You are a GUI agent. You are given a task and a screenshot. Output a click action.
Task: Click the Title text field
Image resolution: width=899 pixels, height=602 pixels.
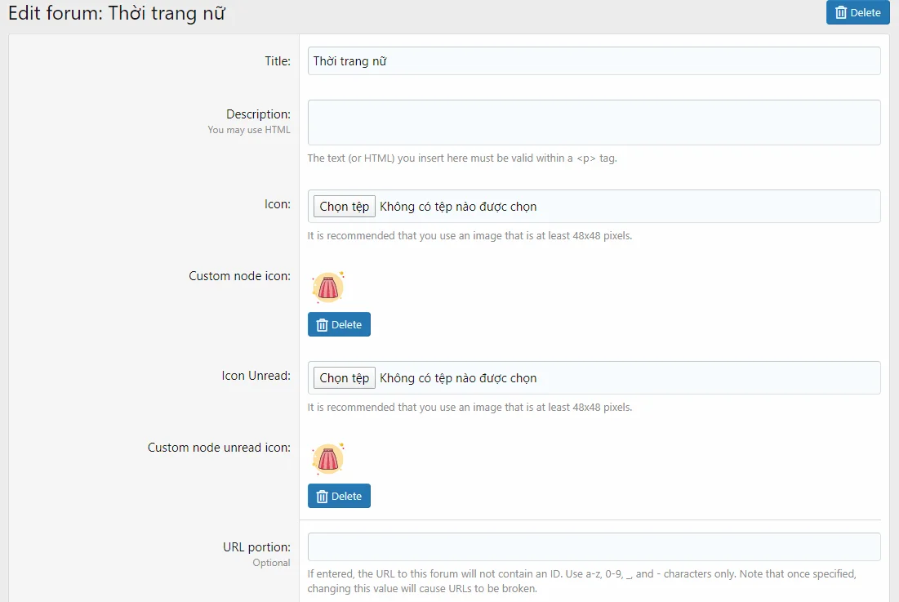[x=594, y=61]
